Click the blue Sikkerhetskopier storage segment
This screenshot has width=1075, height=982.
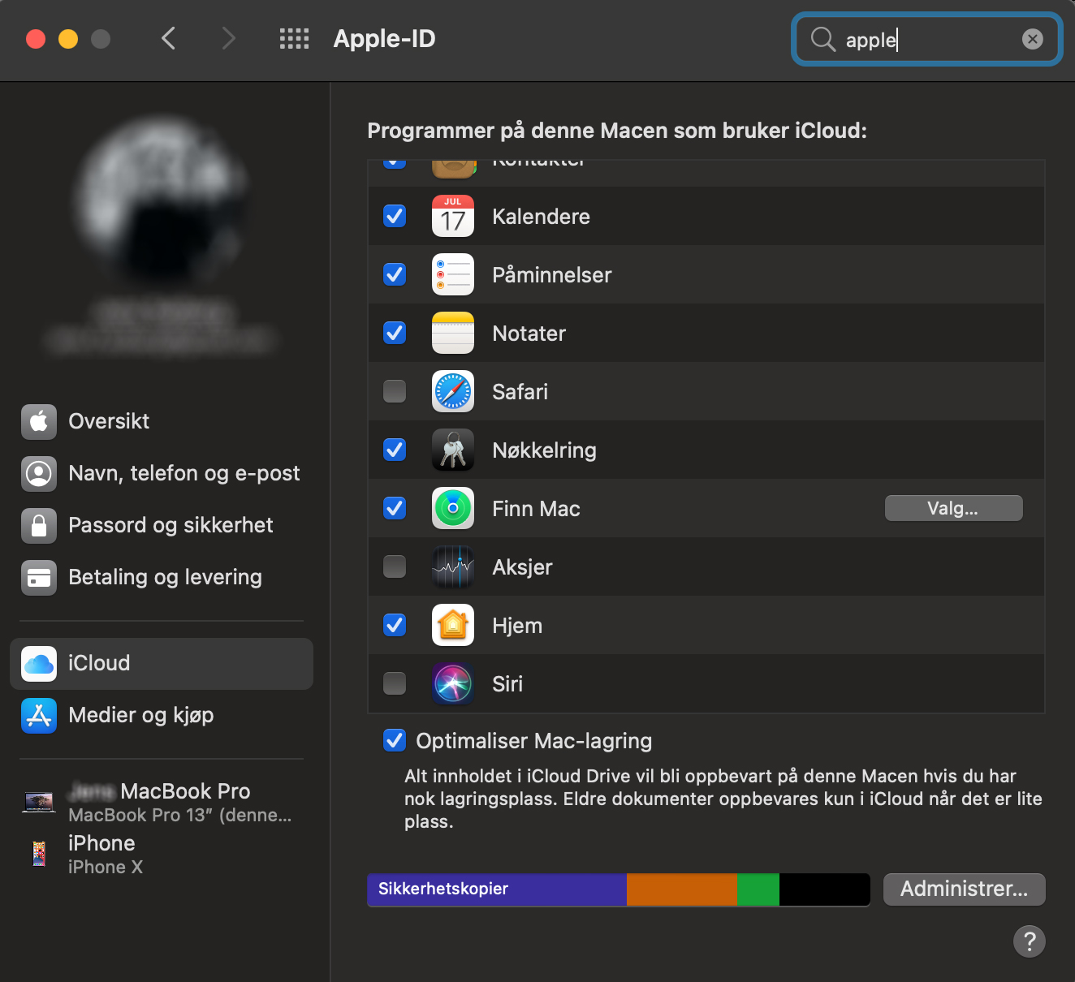(497, 889)
